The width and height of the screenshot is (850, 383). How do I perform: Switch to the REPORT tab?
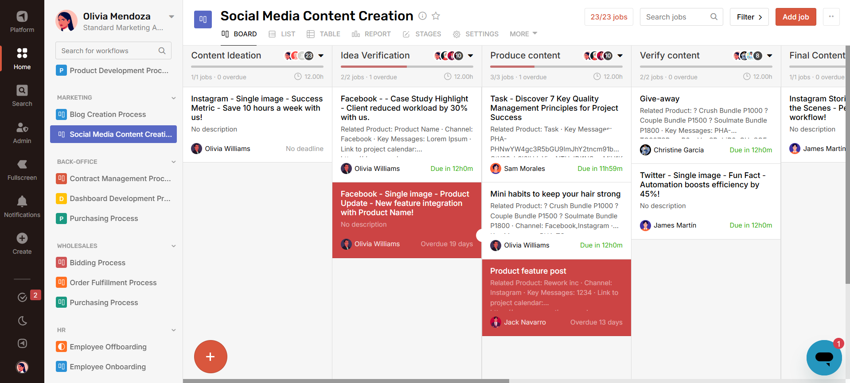[x=371, y=34]
